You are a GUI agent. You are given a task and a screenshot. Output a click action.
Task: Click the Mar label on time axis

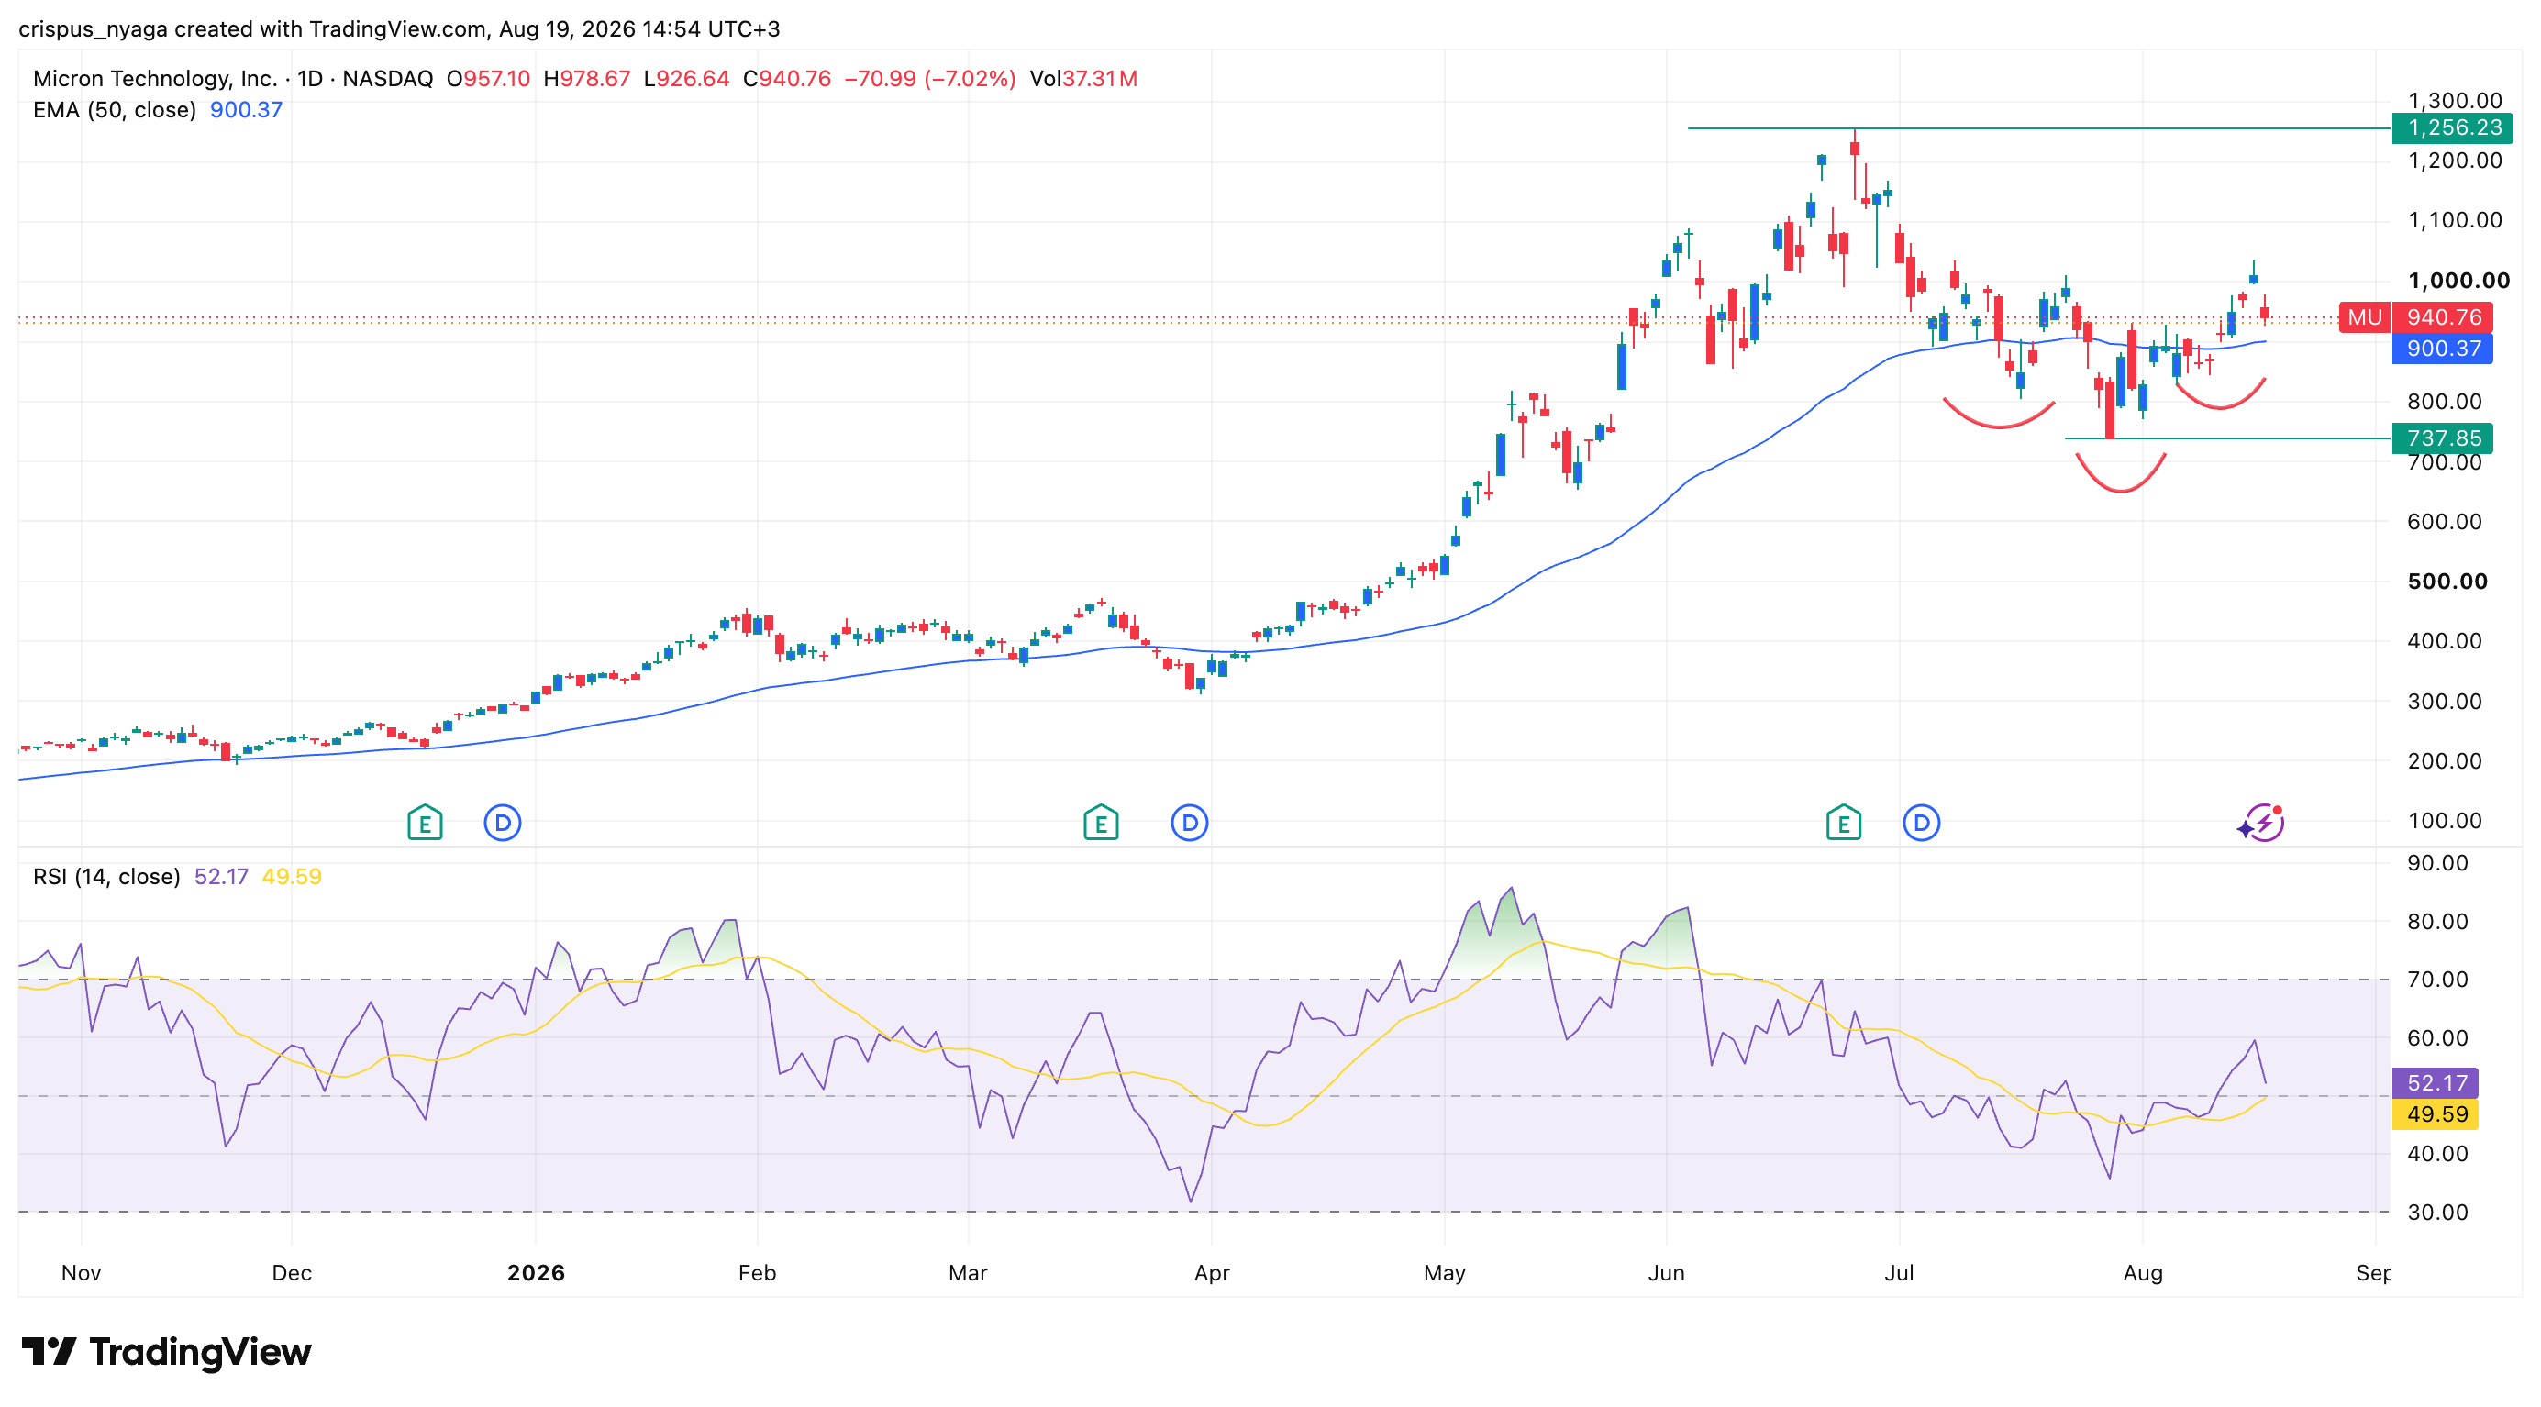[968, 1273]
